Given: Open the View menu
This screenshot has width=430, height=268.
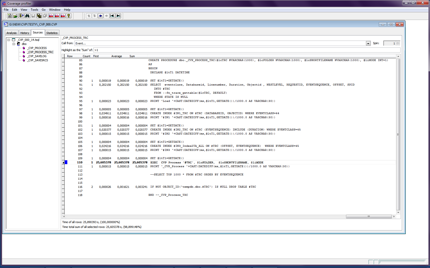Looking at the screenshot, I should [x=24, y=10].
